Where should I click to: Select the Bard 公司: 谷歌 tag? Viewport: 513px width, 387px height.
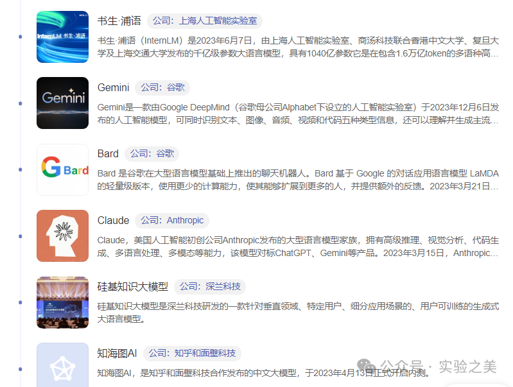[152, 154]
